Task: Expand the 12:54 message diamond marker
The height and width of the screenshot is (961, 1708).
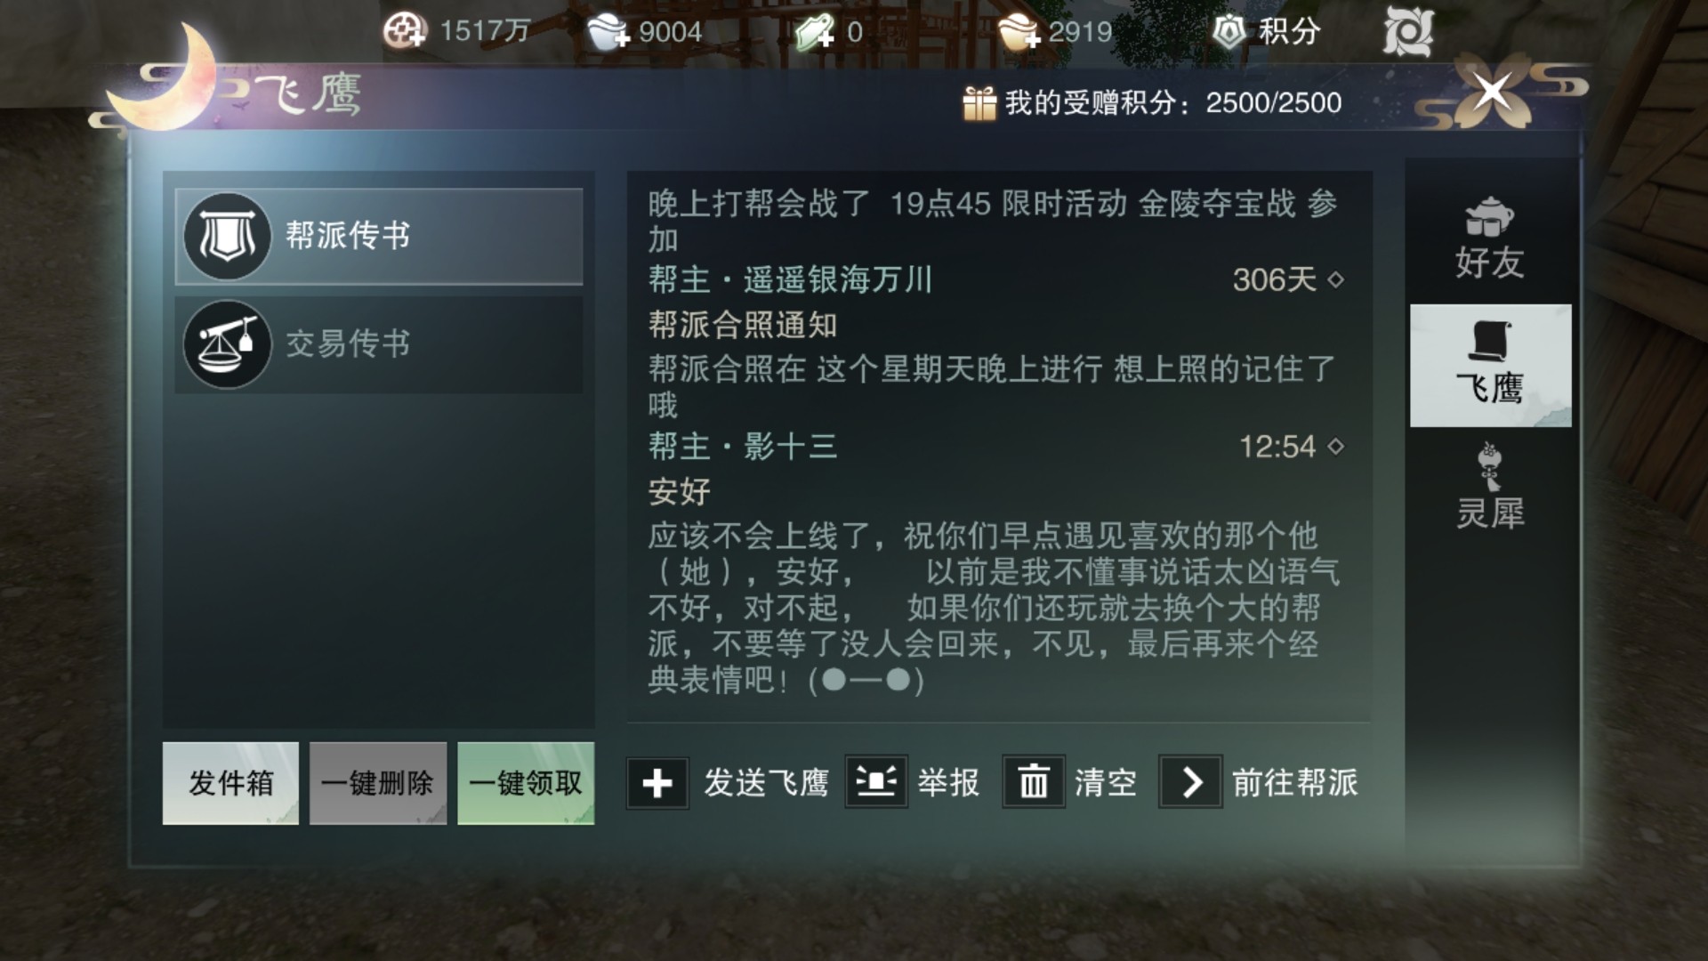Action: coord(1335,446)
